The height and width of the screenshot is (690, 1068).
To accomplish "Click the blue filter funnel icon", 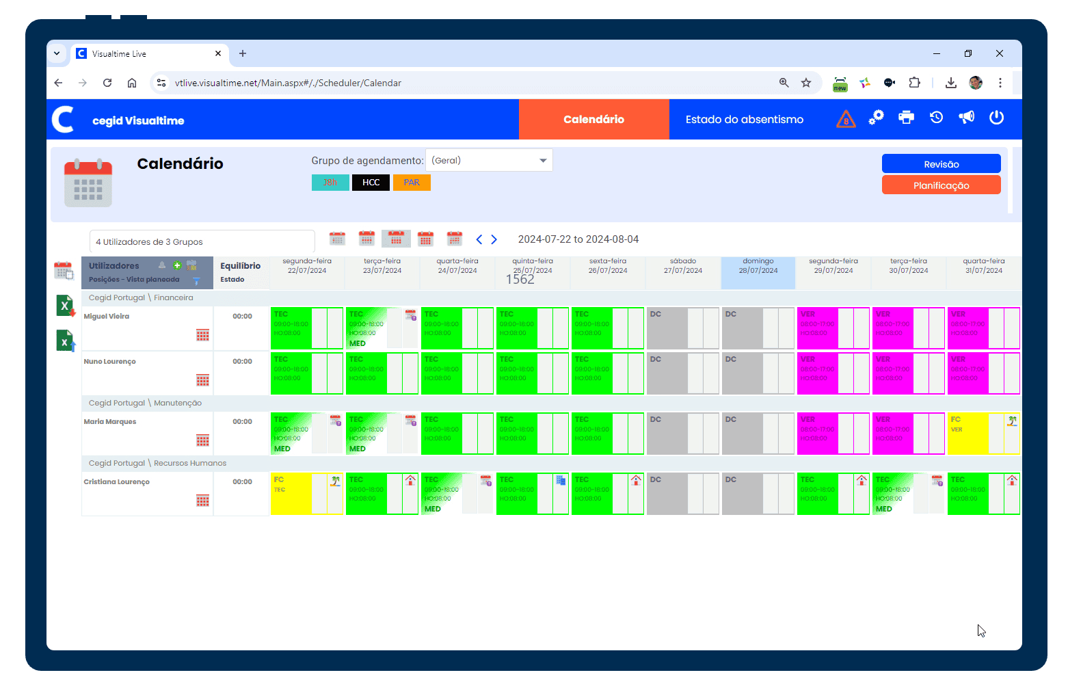I will [196, 280].
